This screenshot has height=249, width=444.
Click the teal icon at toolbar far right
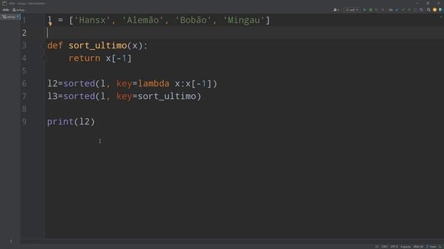click(x=441, y=10)
